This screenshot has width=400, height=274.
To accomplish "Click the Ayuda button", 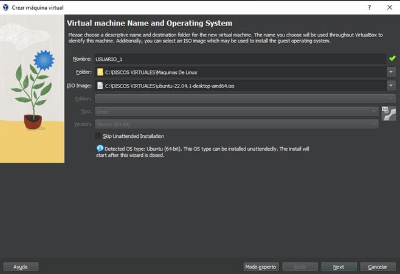I will (21, 267).
